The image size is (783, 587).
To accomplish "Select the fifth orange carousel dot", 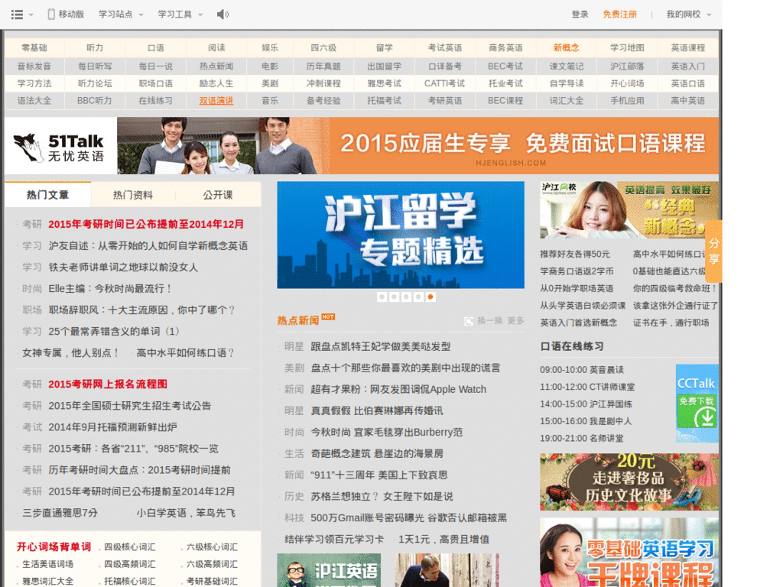I will pos(430,297).
